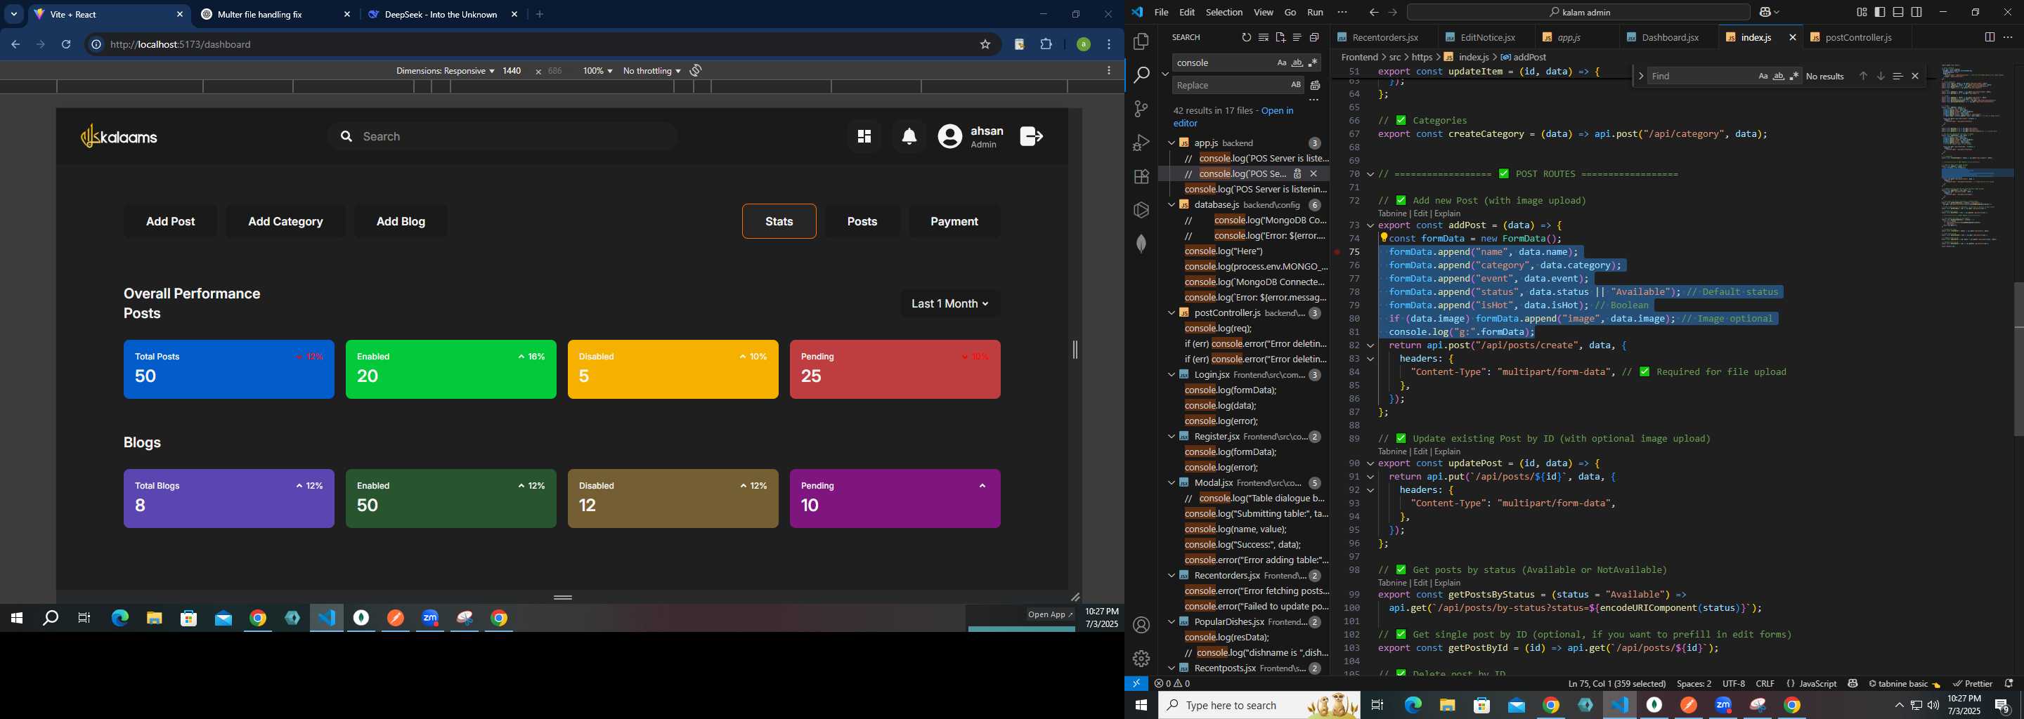Switch to the Multer file handling fix tab
The width and height of the screenshot is (2024, 719).
point(275,15)
